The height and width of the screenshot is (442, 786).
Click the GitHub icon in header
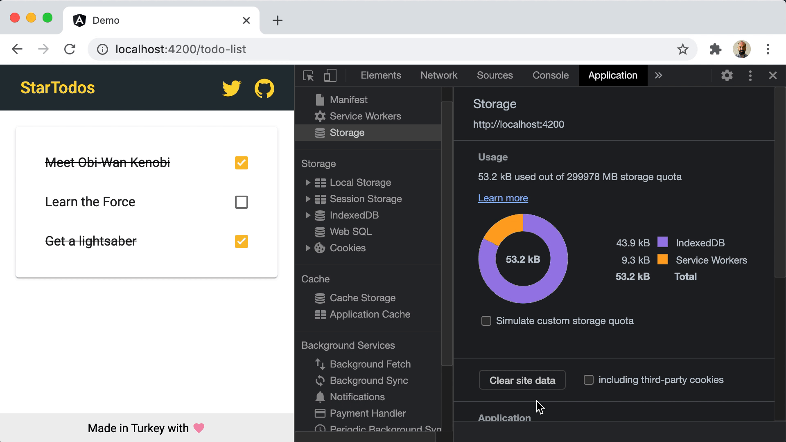(264, 88)
